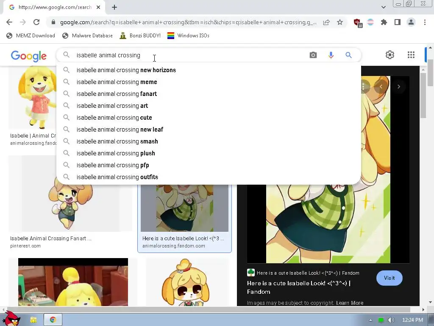
Task: Close the Google search tab
Action: [x=98, y=7]
